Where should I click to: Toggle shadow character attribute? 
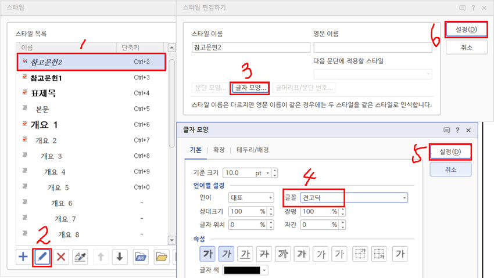[302, 254]
